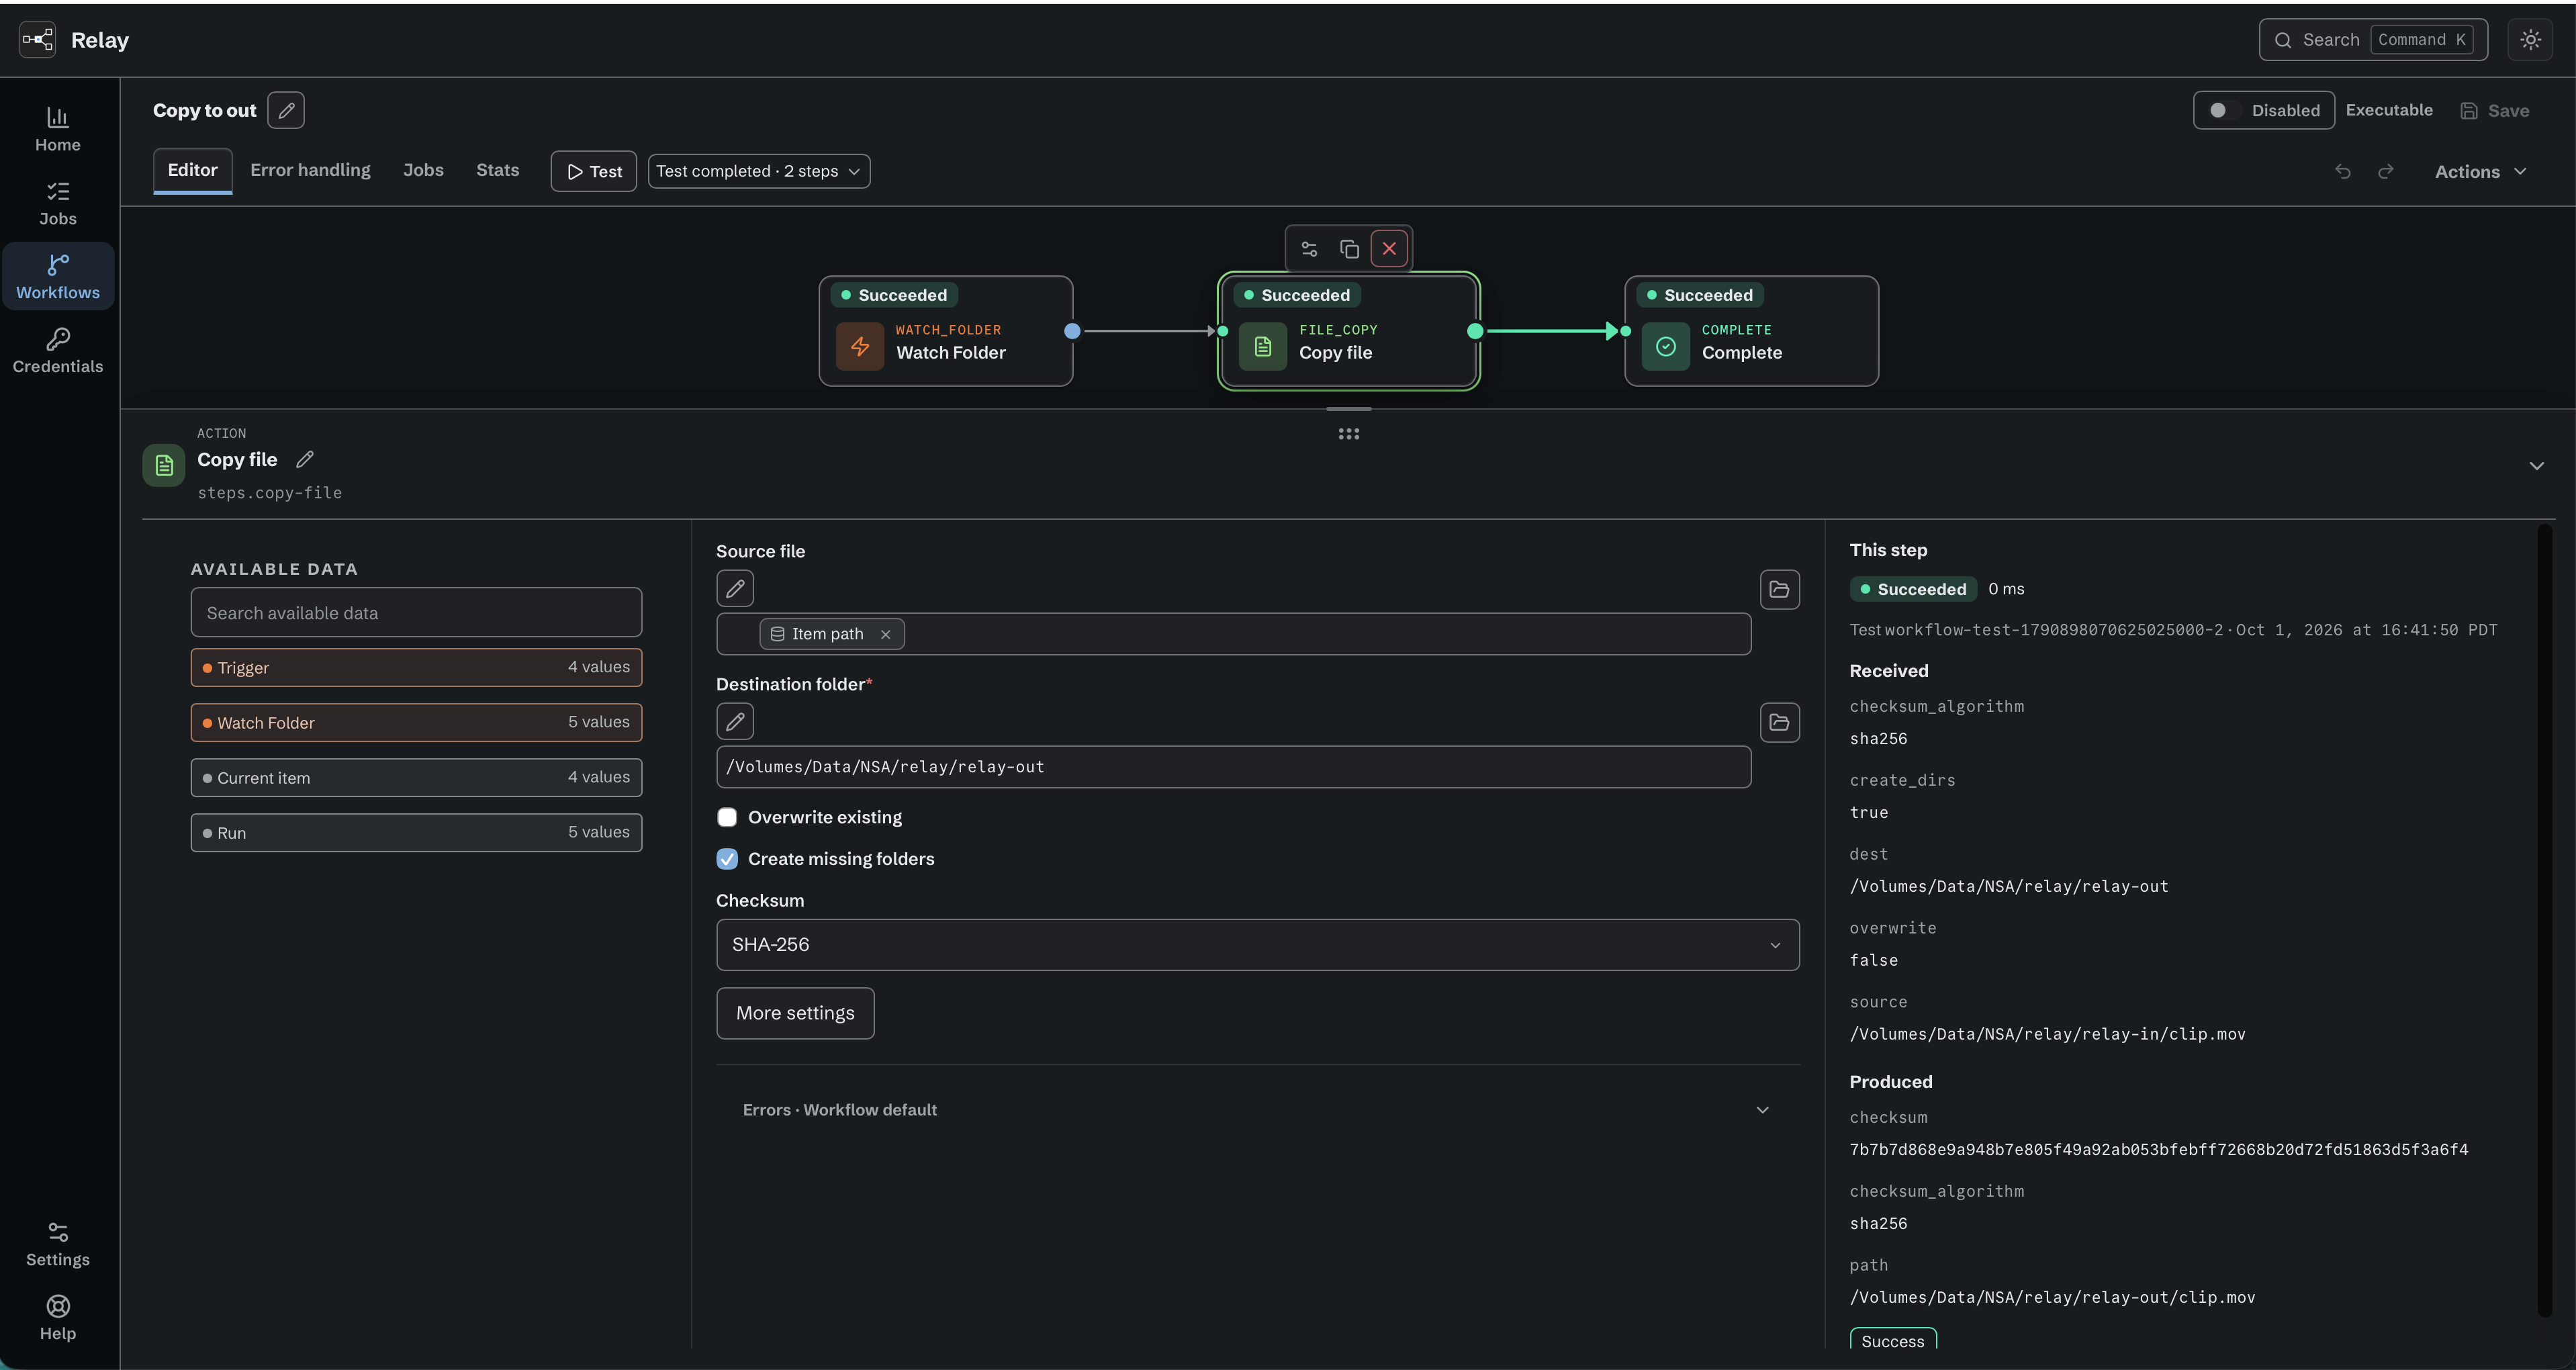Screen dimensions: 2576x1370
Task: Expand Trigger available data group
Action: [x=416, y=667]
